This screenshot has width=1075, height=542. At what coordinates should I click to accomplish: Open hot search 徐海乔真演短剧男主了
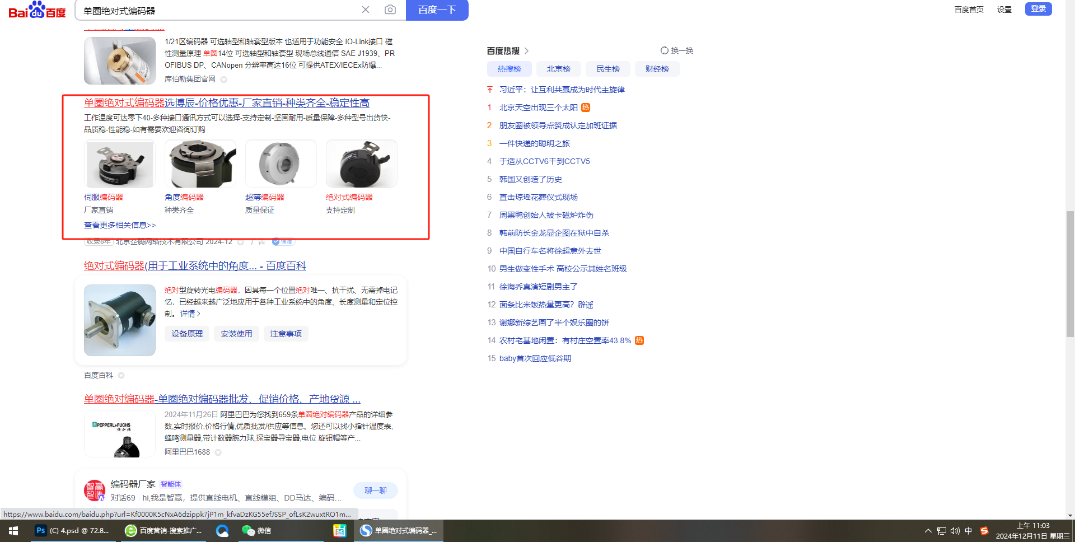click(x=539, y=287)
